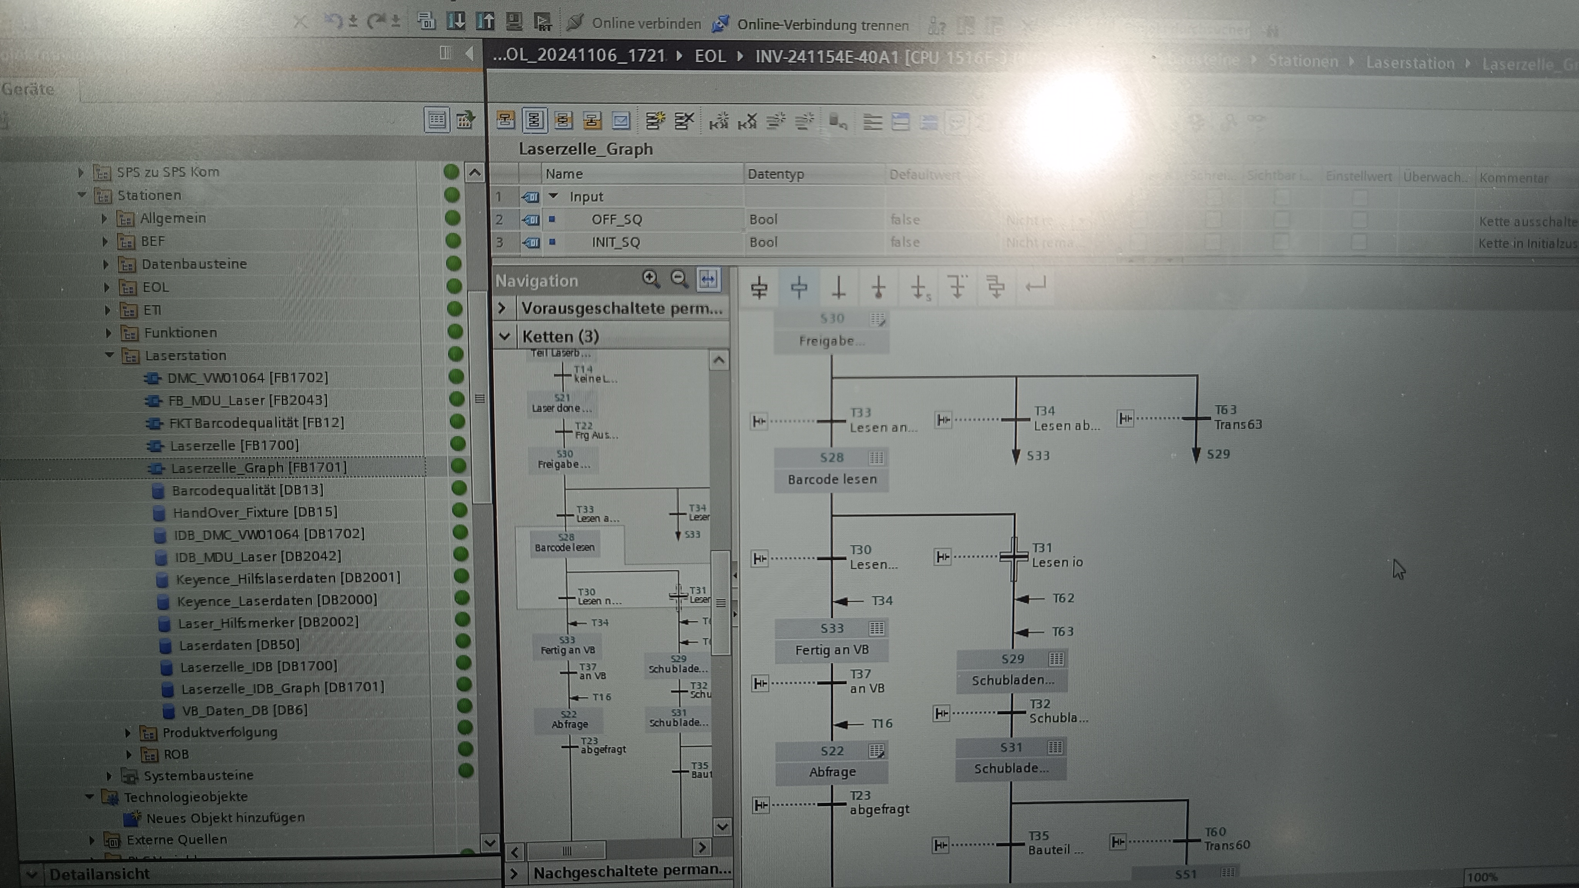This screenshot has width=1579, height=888.
Task: Click the EOL breadcrumb item
Action: tap(710, 56)
